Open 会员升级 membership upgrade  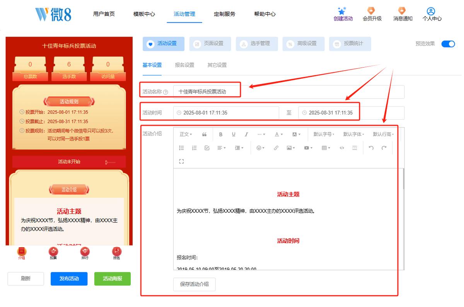click(x=372, y=14)
